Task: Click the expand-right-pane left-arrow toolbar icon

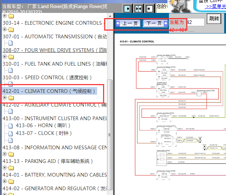Action: (149, 9)
